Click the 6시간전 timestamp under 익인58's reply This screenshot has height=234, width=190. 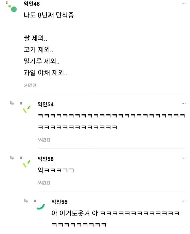(x=44, y=183)
